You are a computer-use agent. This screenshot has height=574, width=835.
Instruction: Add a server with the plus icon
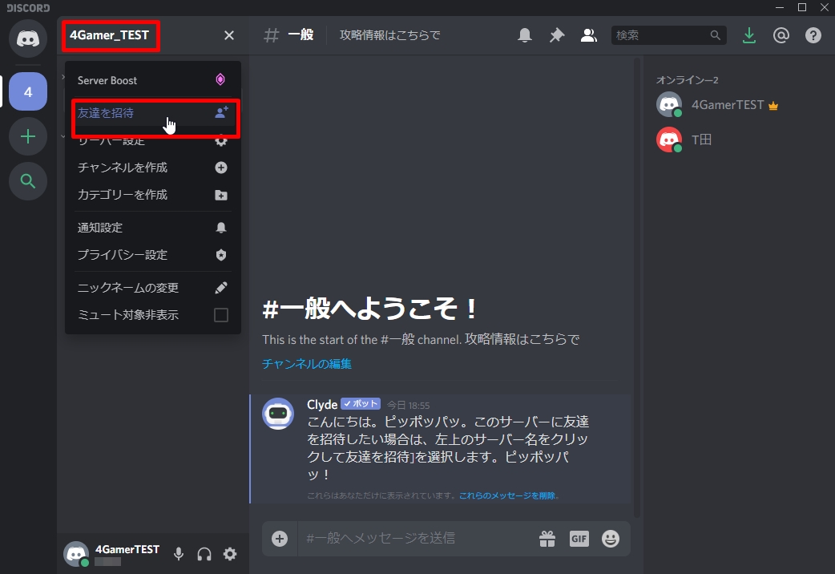28,136
